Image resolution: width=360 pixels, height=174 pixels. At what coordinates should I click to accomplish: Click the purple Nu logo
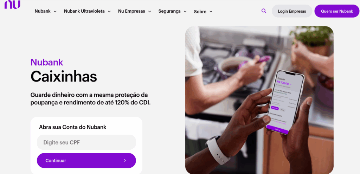(12, 4)
